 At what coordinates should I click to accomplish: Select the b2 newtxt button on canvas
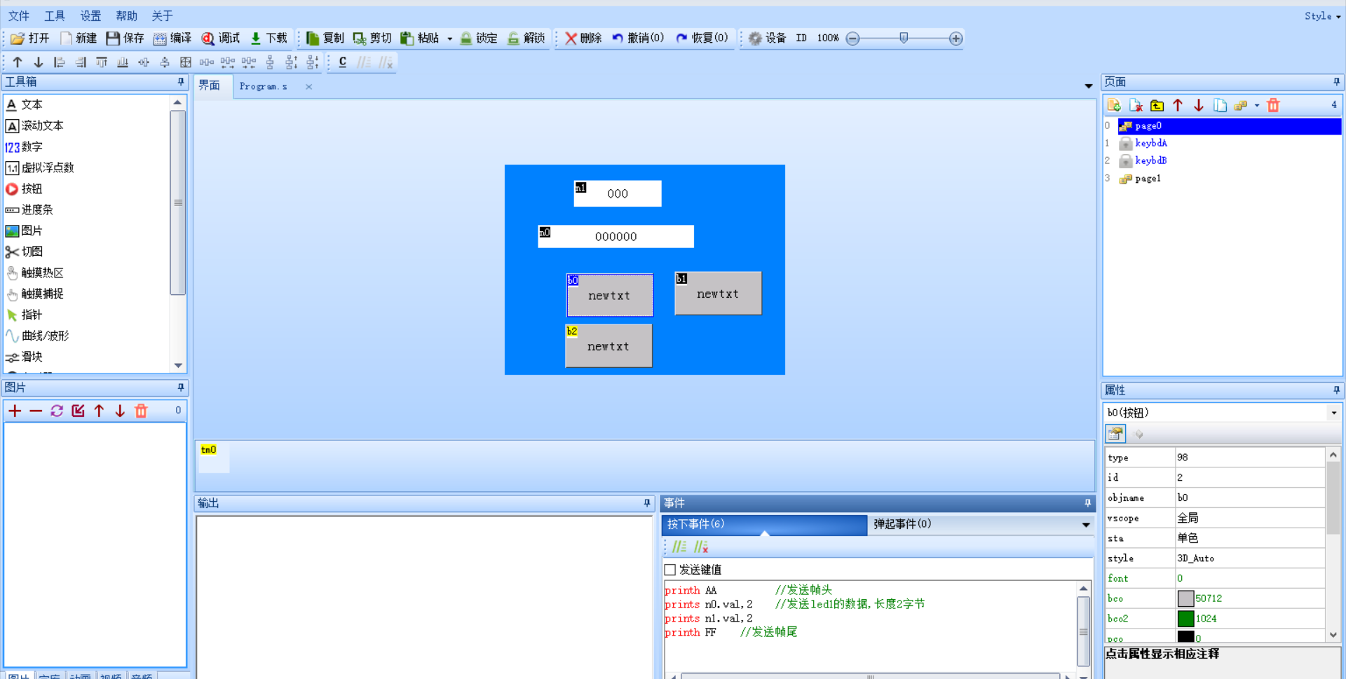609,346
